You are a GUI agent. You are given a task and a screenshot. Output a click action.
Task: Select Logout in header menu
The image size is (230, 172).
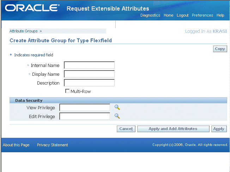point(182,15)
